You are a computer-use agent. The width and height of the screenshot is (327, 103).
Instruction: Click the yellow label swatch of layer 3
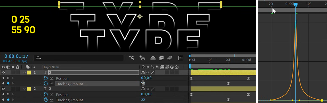click(x=29, y=72)
